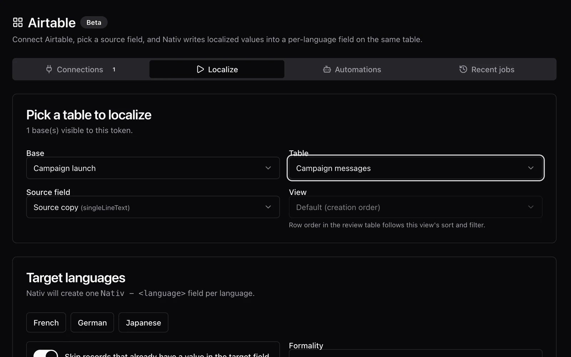Open the View dropdown Default (creation order)
571x357 pixels.
[x=416, y=207]
